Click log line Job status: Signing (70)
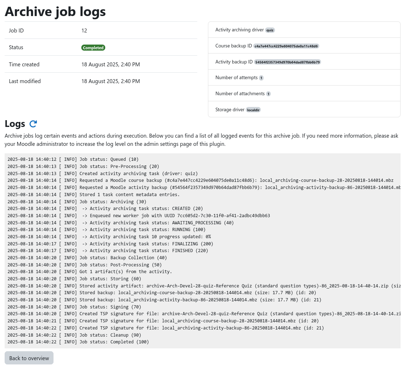The height and width of the screenshot is (368, 407). [x=74, y=307]
